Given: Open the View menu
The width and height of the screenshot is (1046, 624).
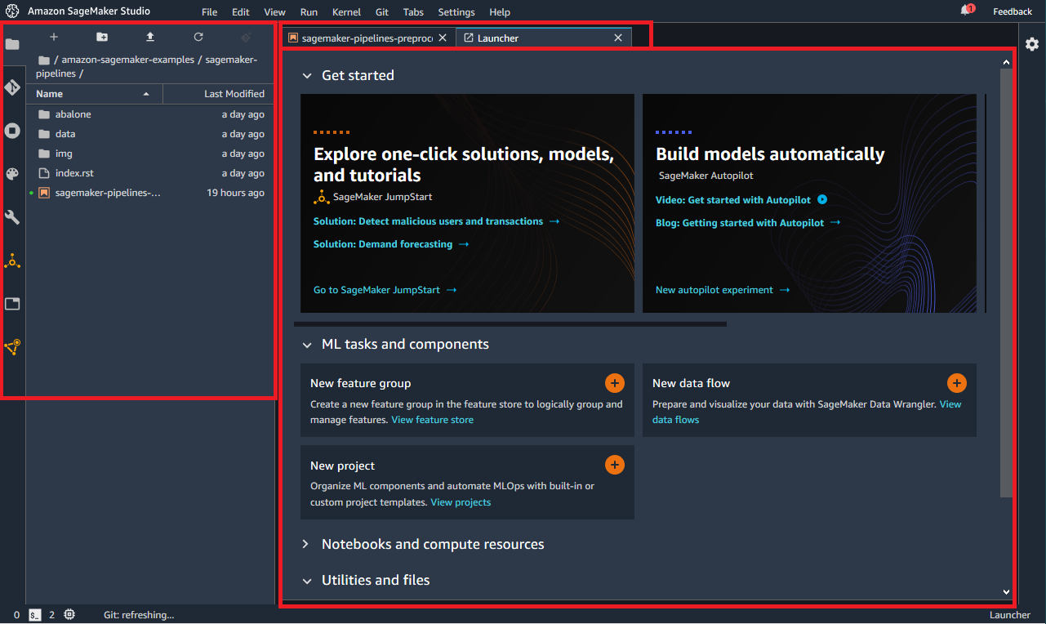Looking at the screenshot, I should point(275,12).
